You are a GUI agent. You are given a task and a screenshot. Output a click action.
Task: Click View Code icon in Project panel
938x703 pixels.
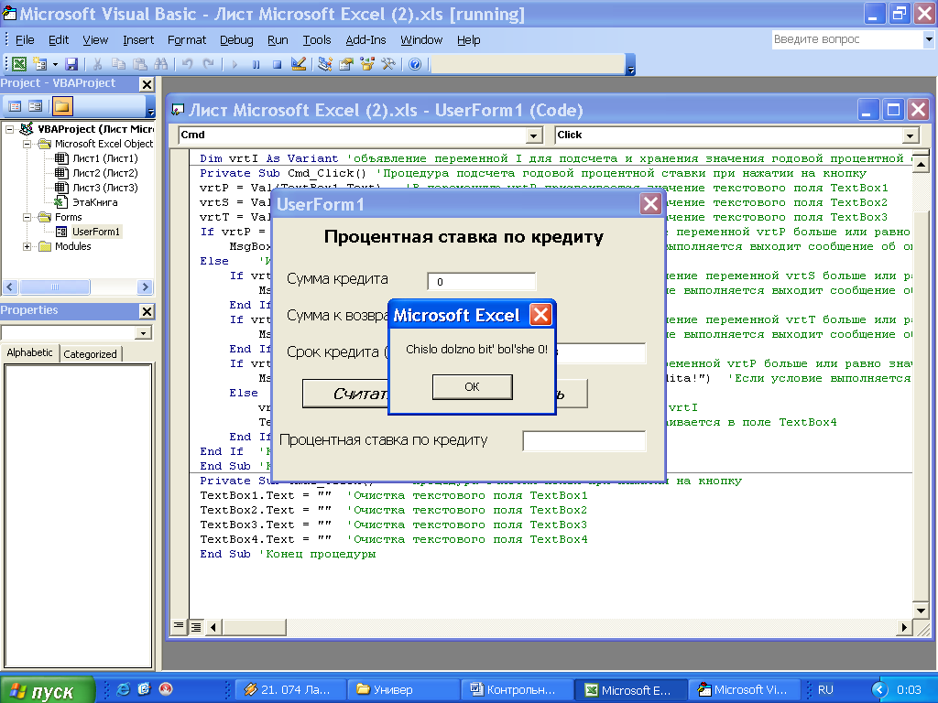(16, 106)
